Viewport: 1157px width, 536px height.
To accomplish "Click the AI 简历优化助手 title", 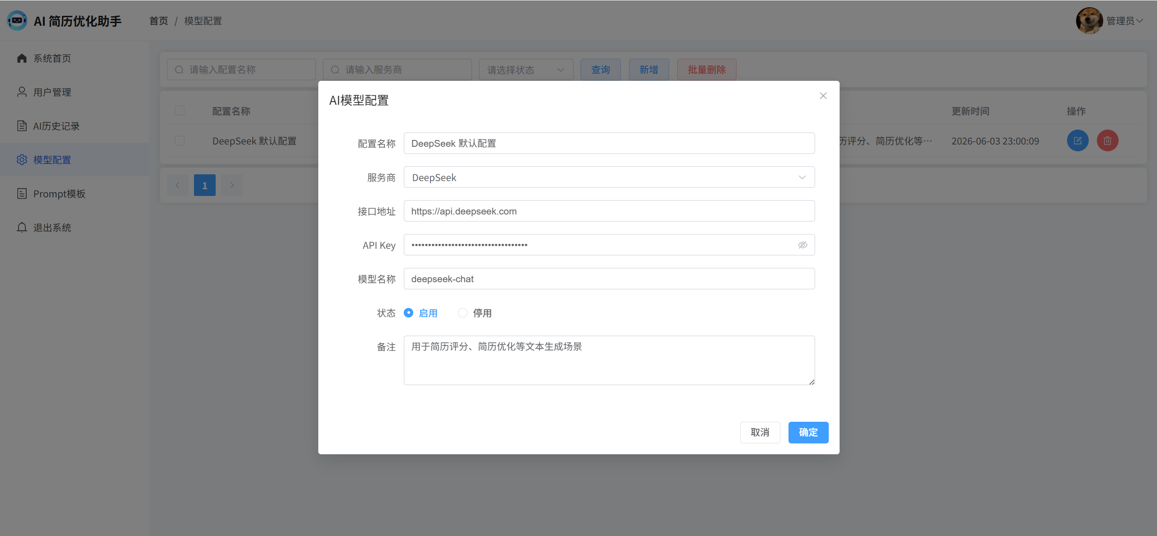I will [77, 21].
